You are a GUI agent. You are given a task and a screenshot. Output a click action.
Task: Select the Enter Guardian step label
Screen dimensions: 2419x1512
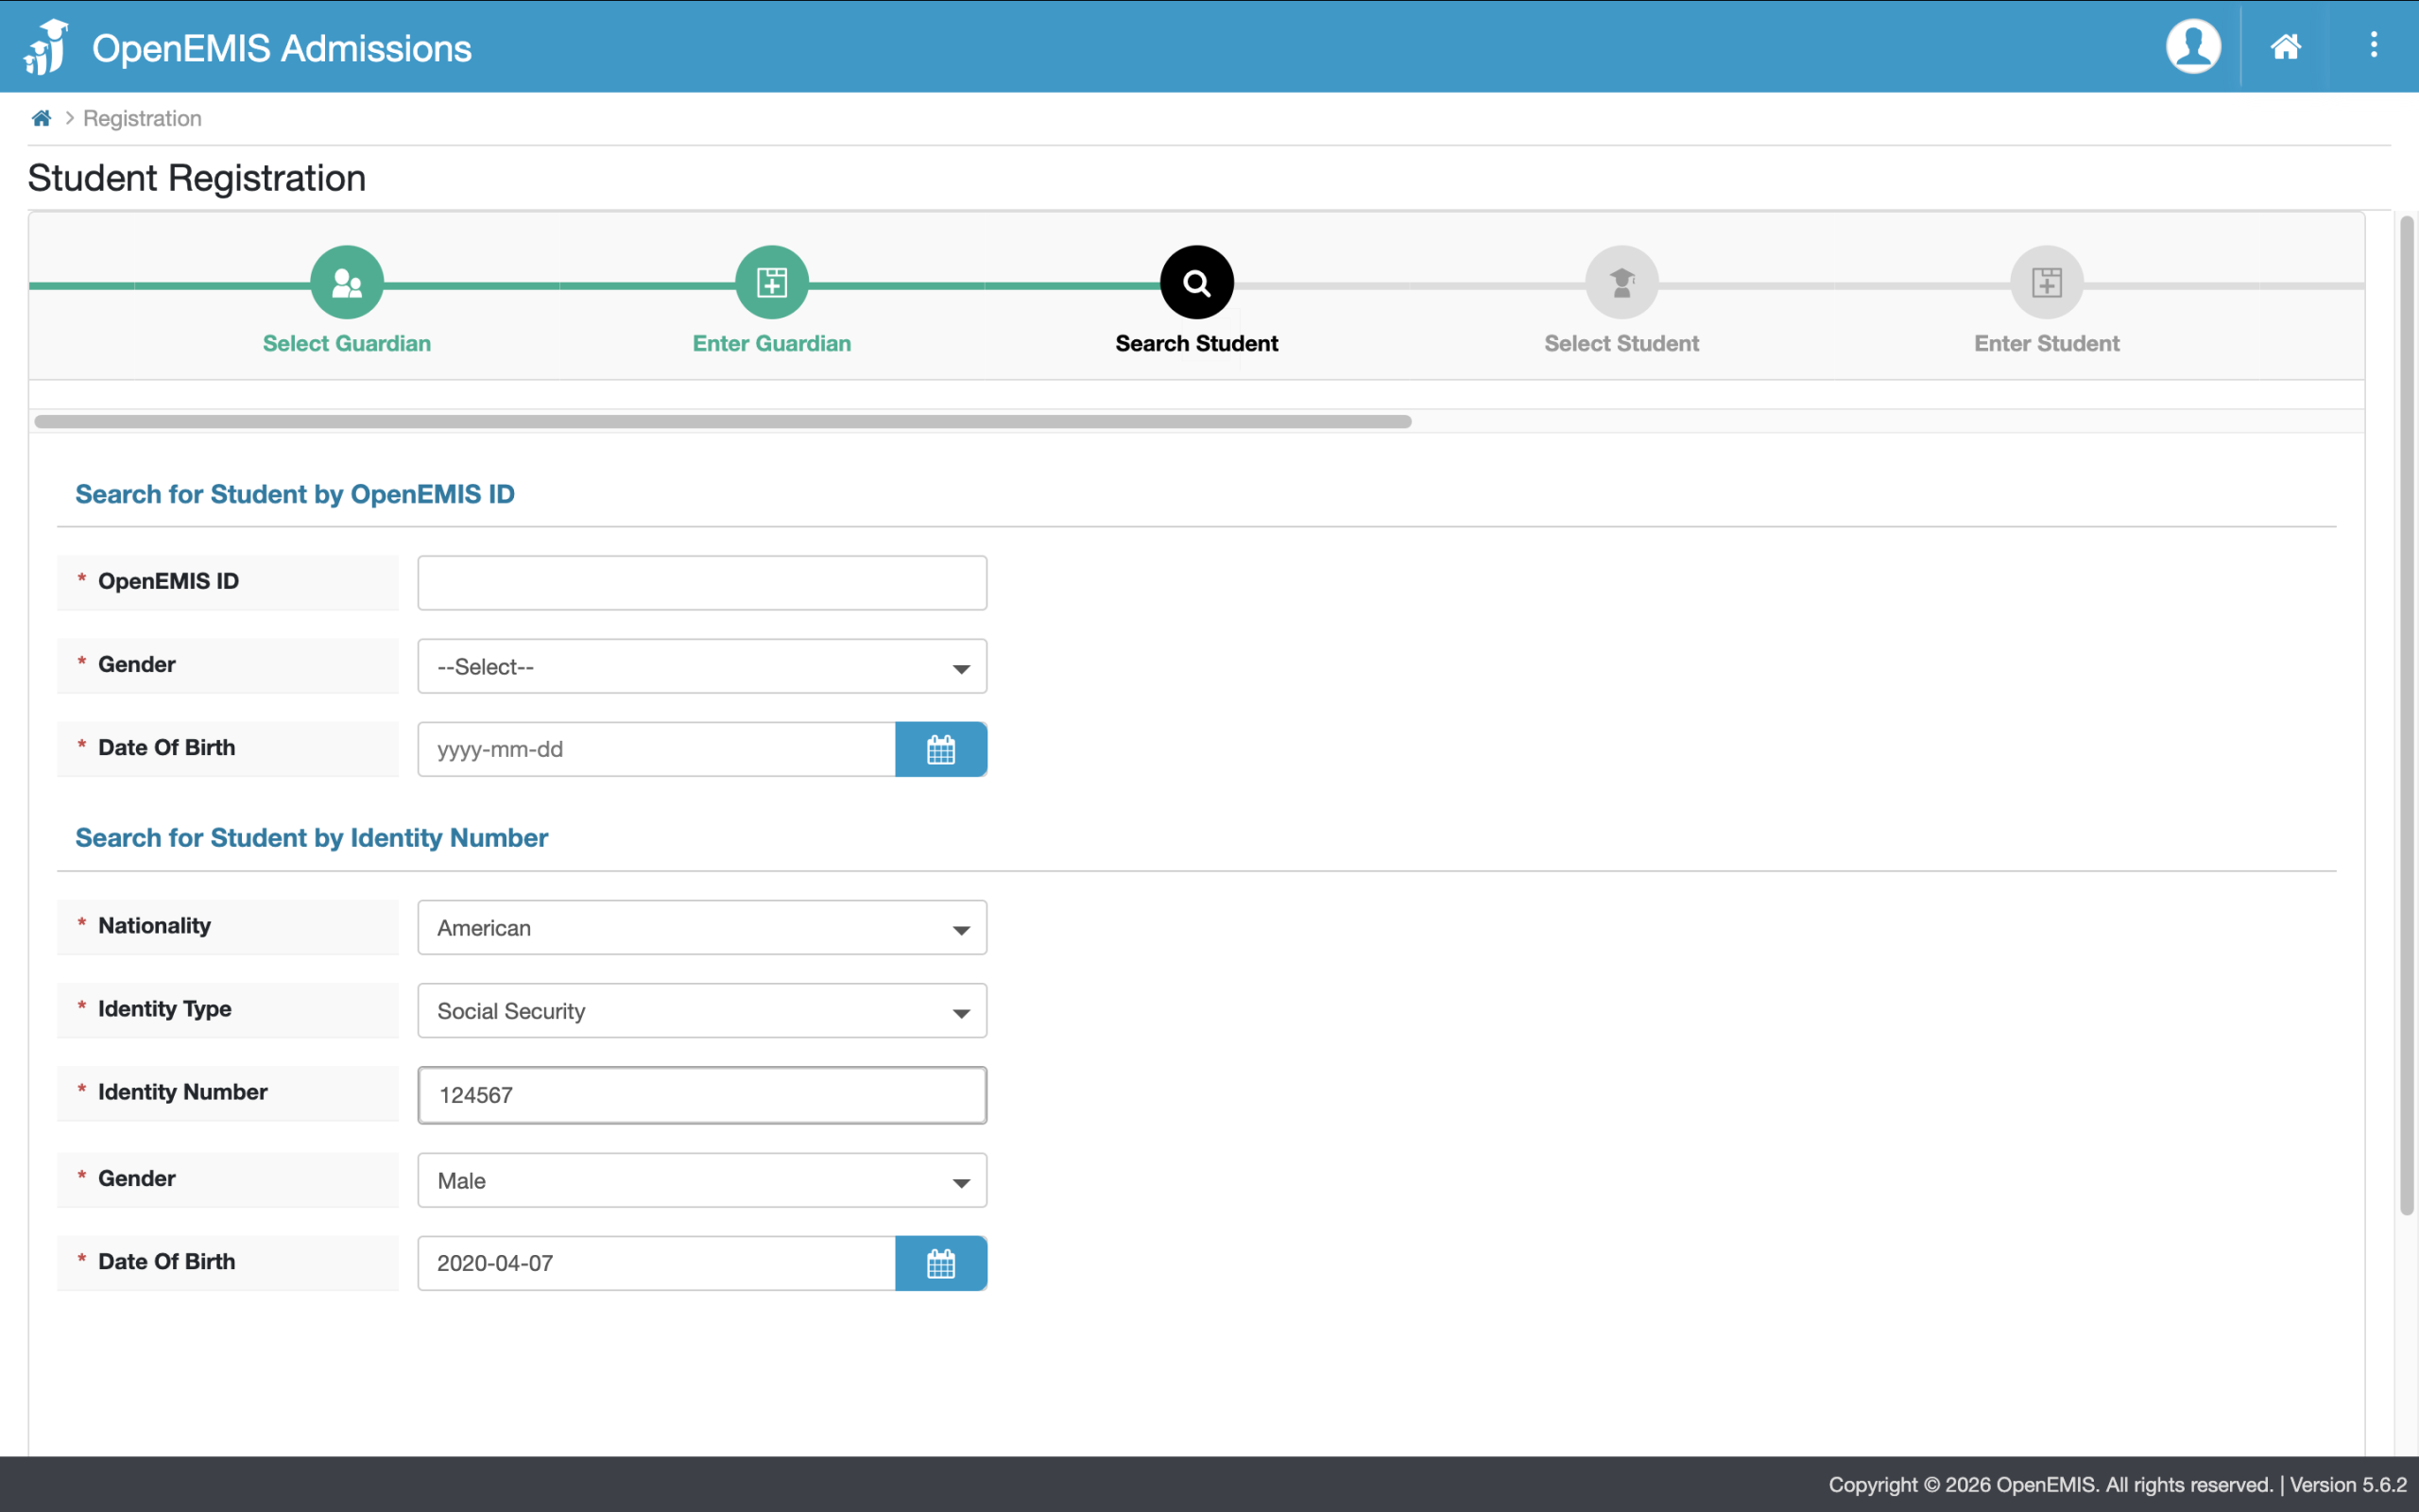coord(772,343)
